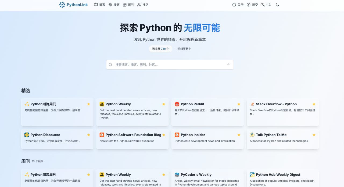
Task: Click star on 周刊 Python Weekly card
Action: point(164,175)
